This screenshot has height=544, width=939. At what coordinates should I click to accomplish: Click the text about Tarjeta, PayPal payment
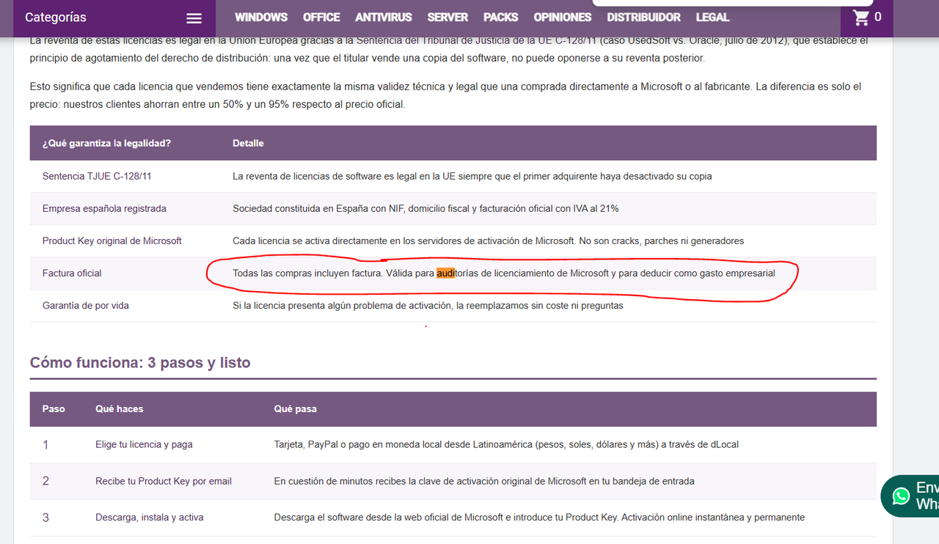click(507, 444)
